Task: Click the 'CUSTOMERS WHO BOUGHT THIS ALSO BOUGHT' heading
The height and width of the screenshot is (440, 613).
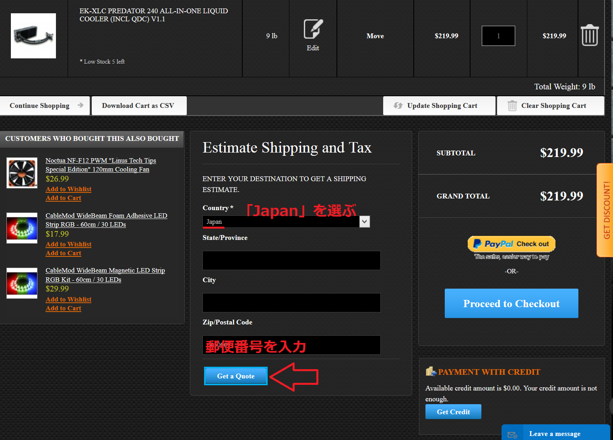Action: pos(92,138)
